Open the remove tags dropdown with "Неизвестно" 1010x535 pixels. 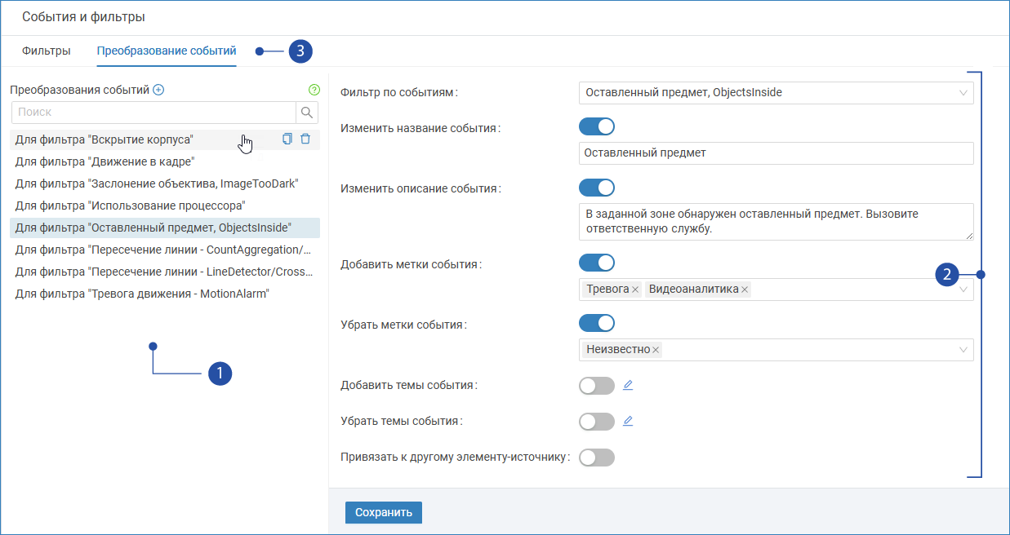[x=963, y=350]
